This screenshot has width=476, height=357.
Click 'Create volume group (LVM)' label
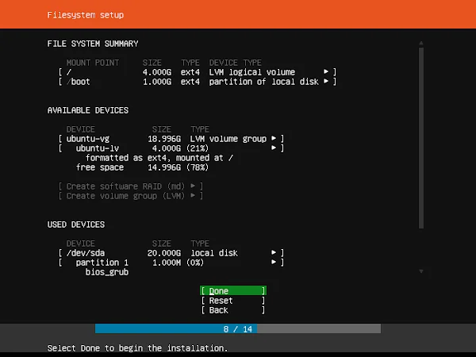pyautogui.click(x=125, y=196)
